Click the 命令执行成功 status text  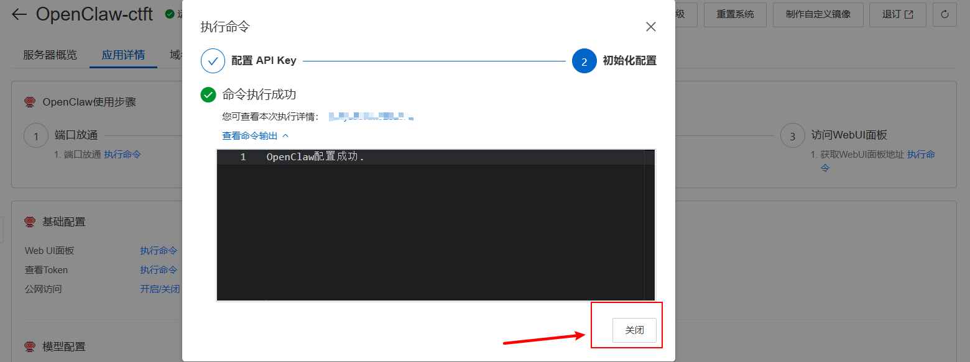coord(259,95)
